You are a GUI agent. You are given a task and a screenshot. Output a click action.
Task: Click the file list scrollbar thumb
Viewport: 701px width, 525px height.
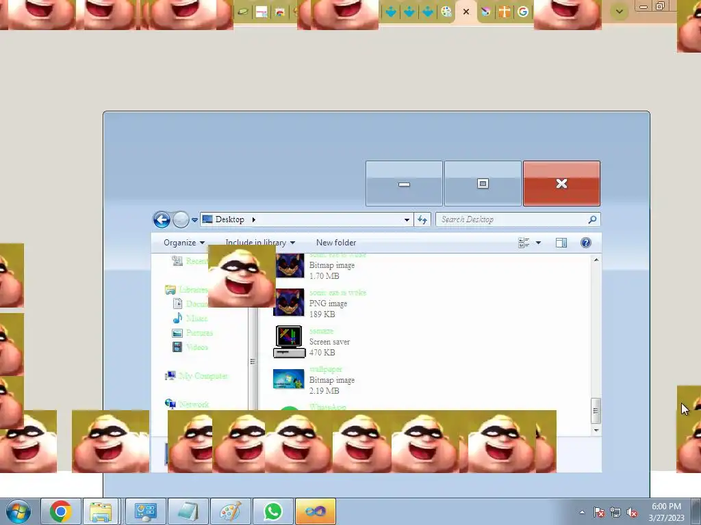(596, 411)
